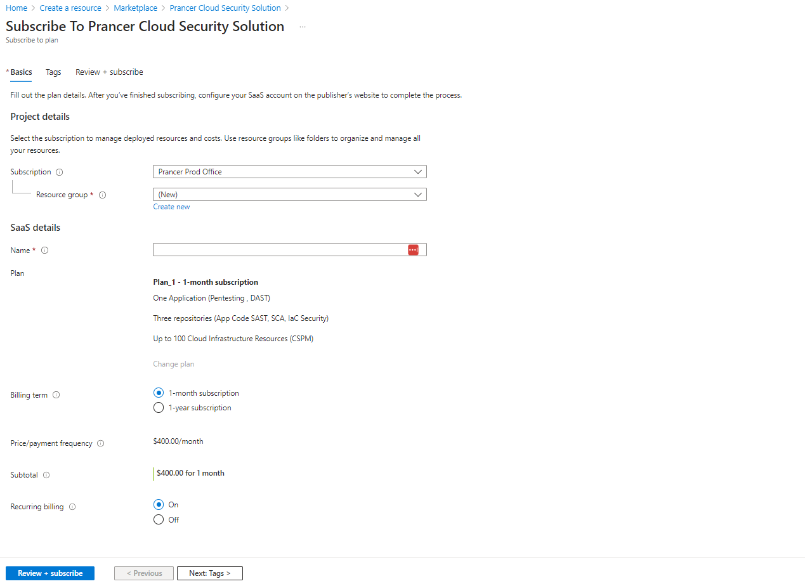Open the Subscription dropdown showing Prancer Prod Office

[x=290, y=172]
